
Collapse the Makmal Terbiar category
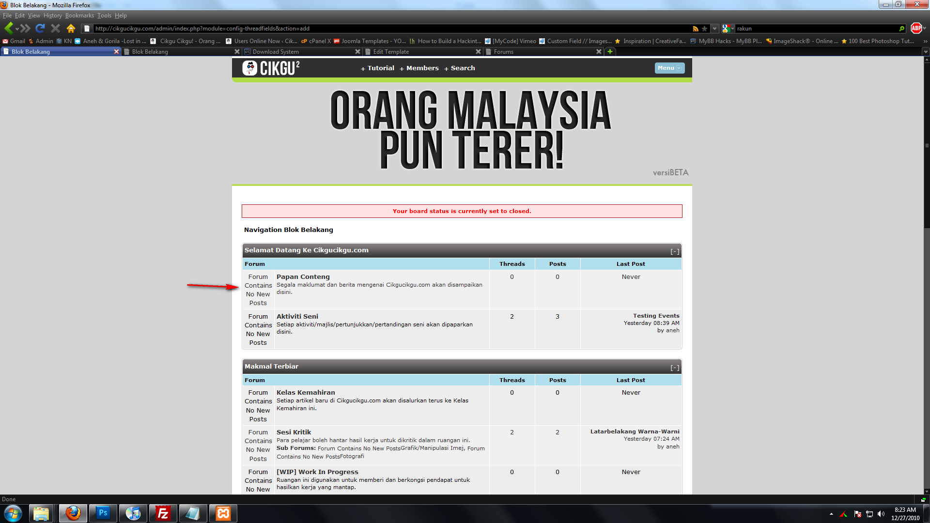(675, 368)
